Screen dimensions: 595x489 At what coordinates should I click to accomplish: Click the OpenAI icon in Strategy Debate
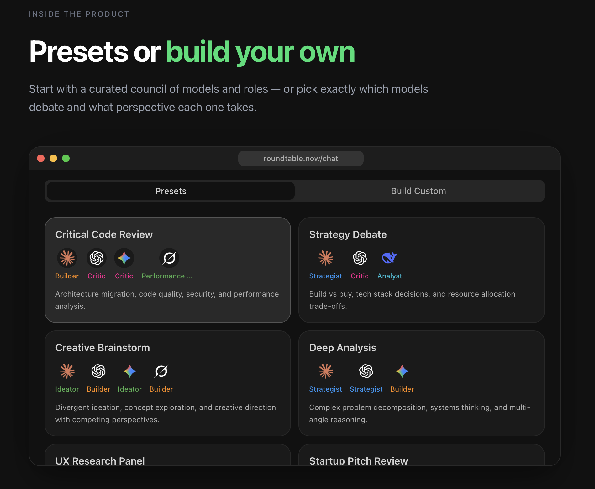pyautogui.click(x=360, y=258)
